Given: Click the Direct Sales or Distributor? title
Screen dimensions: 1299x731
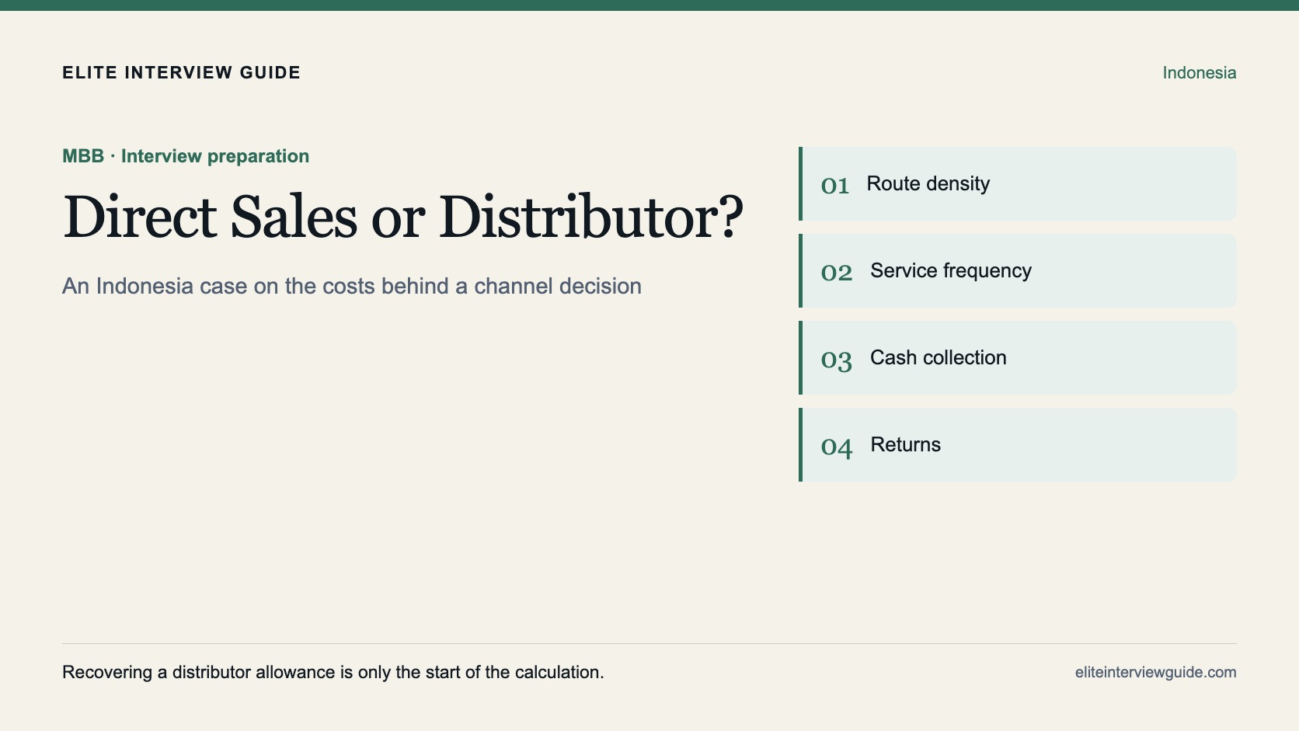Looking at the screenshot, I should [x=402, y=217].
